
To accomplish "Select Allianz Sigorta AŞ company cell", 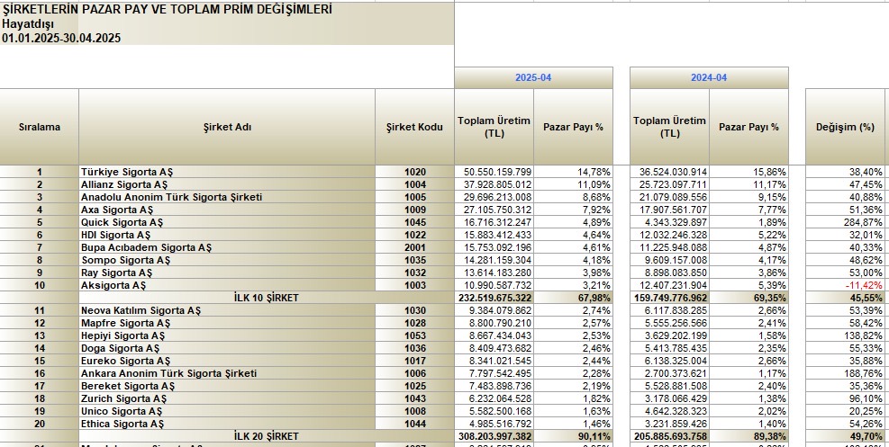I will point(227,184).
